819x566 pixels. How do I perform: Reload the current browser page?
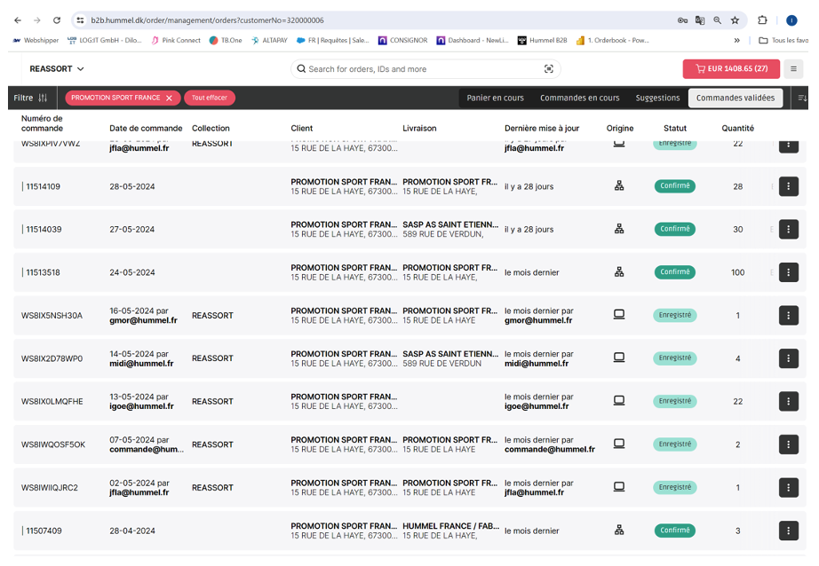tap(57, 20)
